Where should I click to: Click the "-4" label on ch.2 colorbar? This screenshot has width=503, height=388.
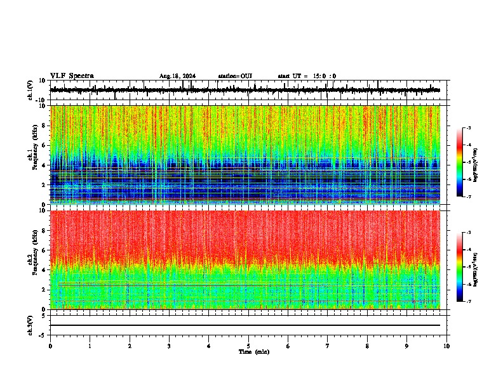pyautogui.click(x=469, y=250)
